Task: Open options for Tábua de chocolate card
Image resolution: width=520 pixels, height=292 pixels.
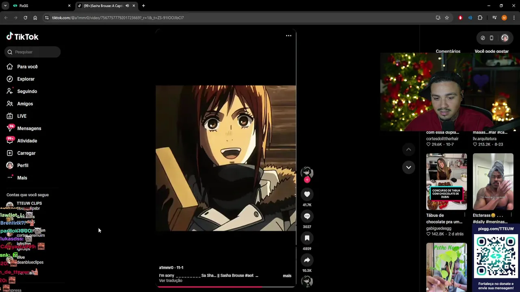Action: [465, 215]
